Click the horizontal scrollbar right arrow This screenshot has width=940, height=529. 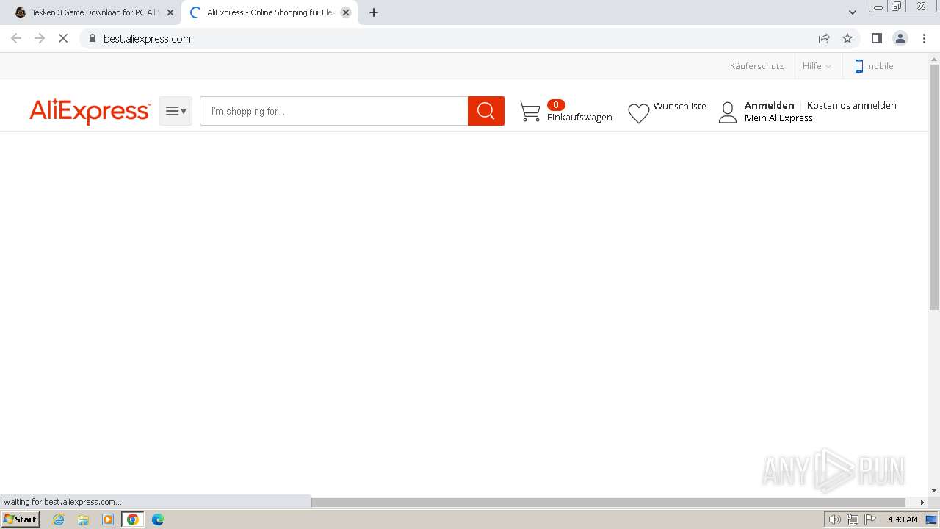(x=922, y=503)
